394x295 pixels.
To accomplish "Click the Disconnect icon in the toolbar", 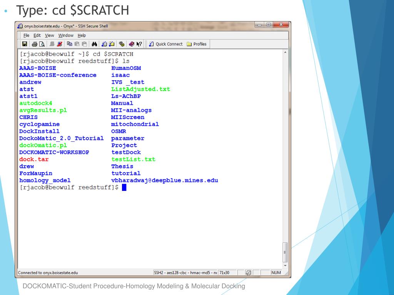I will (x=59, y=44).
